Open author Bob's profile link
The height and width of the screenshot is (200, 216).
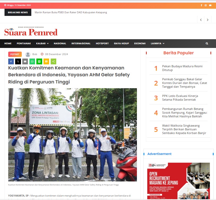pos(35,54)
